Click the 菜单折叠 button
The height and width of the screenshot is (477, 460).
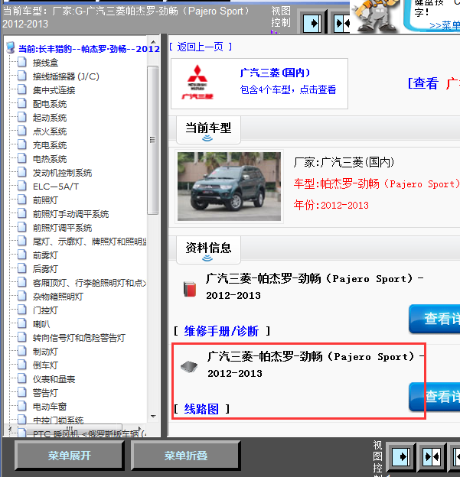pos(186,456)
